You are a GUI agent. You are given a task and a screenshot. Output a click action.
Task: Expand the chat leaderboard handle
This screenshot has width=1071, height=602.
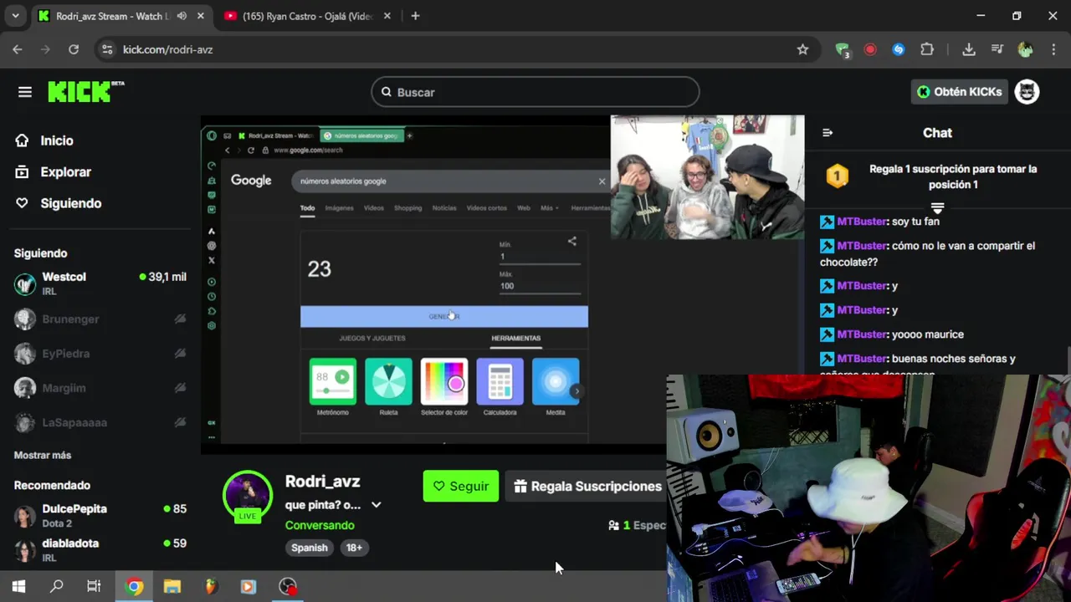(x=937, y=207)
